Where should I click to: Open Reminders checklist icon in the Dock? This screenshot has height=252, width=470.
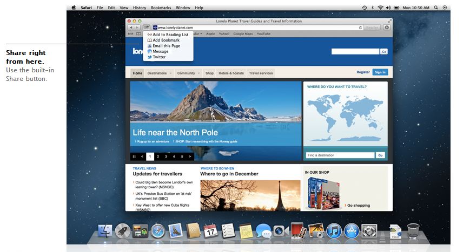click(x=228, y=231)
